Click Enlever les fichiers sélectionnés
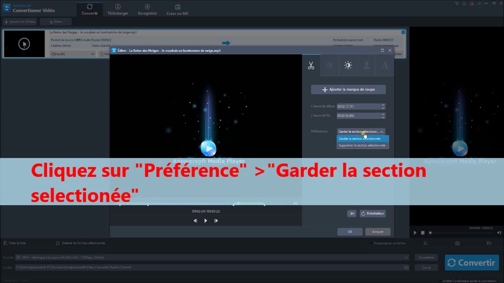 click(x=81, y=243)
